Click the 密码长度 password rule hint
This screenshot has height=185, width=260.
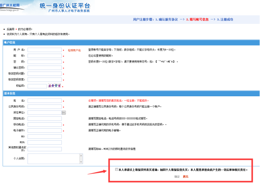pyautogui.click(x=133, y=62)
